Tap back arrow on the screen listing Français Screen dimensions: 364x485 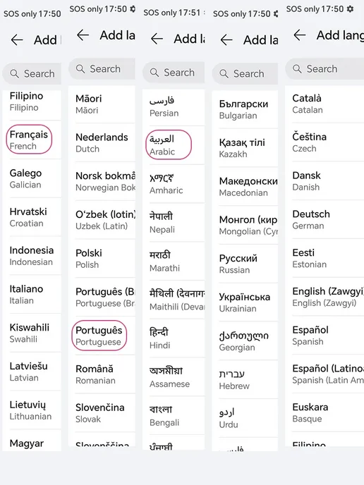tap(17, 40)
